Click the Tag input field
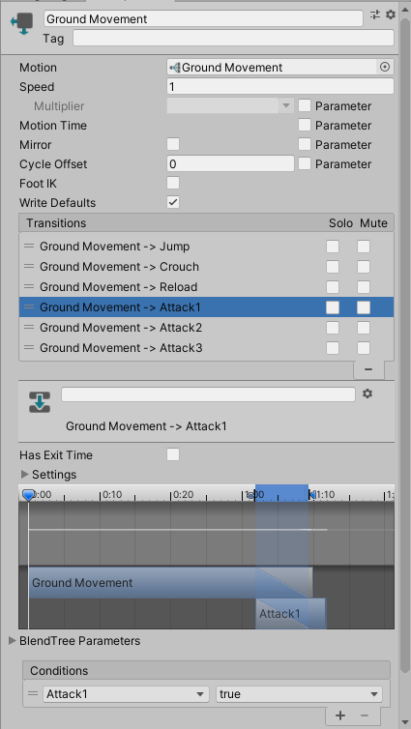The width and height of the screenshot is (411, 729). click(233, 38)
